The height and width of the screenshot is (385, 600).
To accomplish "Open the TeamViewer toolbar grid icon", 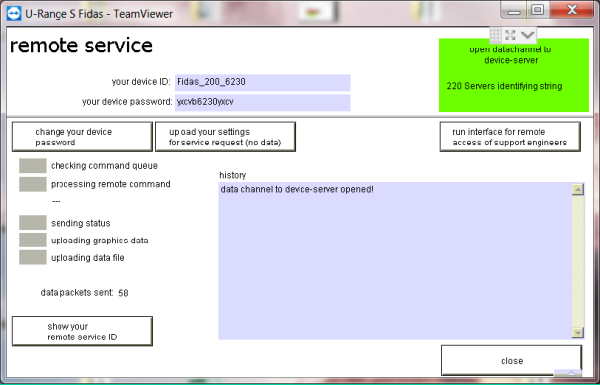I will tap(496, 35).
